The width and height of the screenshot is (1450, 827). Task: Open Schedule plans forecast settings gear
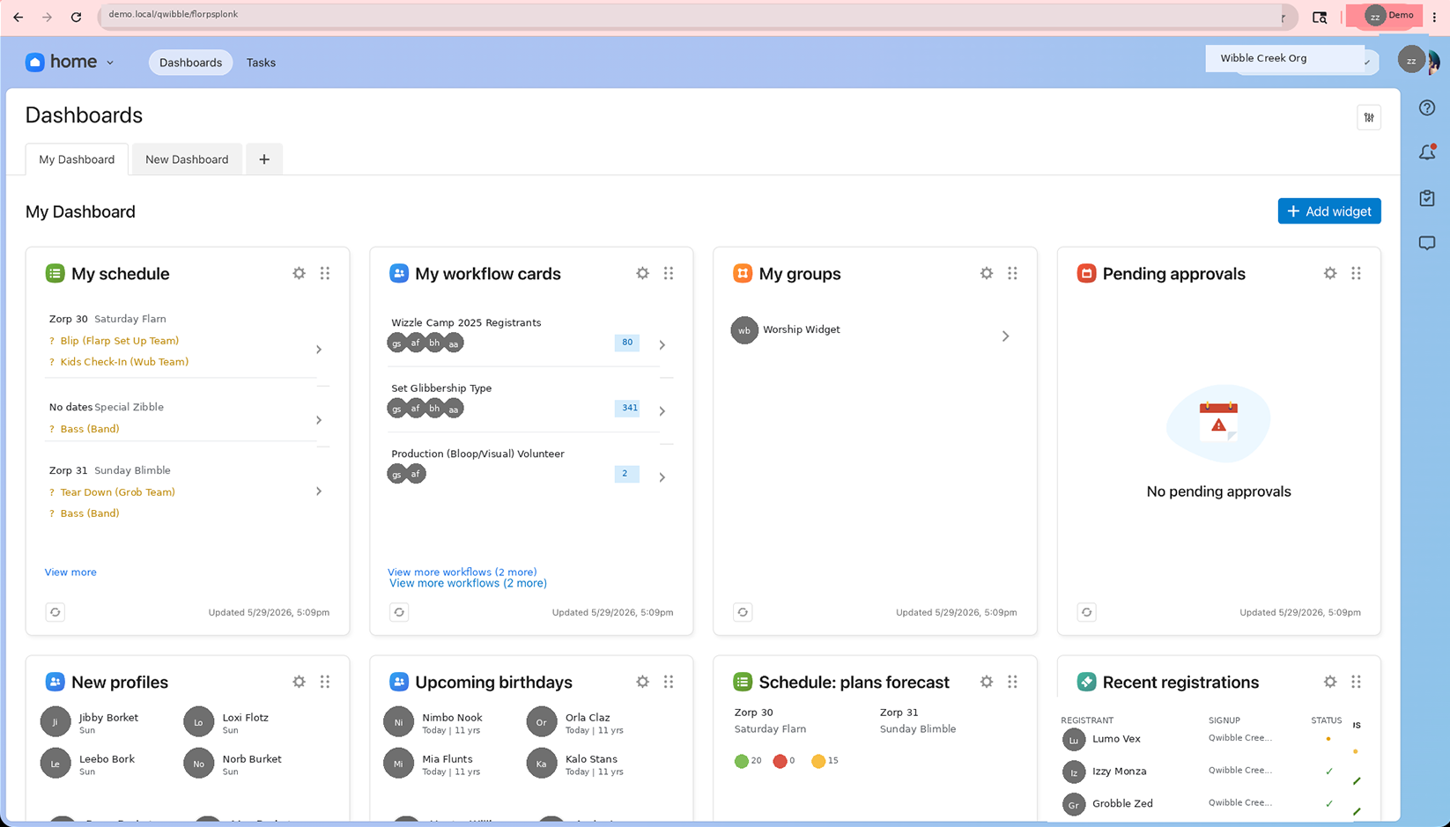pyautogui.click(x=987, y=682)
